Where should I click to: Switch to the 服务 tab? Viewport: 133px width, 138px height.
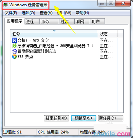(x=50, y=22)
